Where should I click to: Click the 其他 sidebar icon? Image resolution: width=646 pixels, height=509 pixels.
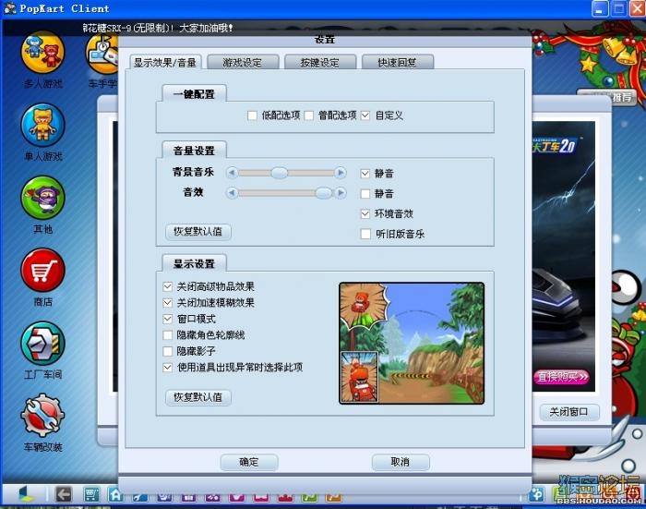click(42, 198)
